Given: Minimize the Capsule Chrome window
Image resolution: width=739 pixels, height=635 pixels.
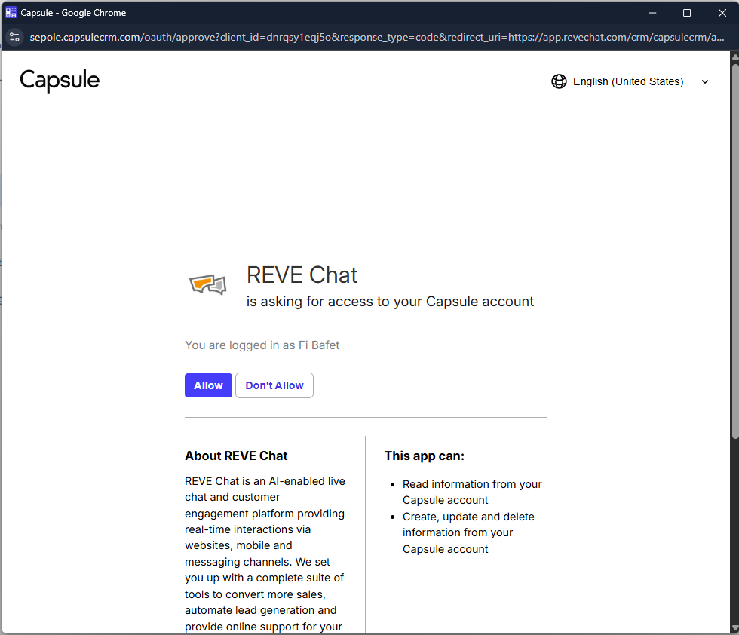Looking at the screenshot, I should pos(652,13).
